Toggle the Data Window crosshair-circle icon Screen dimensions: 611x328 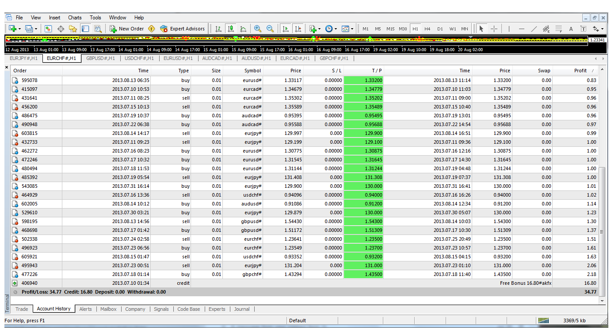point(61,29)
